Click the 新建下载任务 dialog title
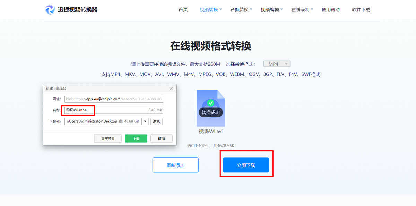The height and width of the screenshot is (206, 416). click(56, 89)
